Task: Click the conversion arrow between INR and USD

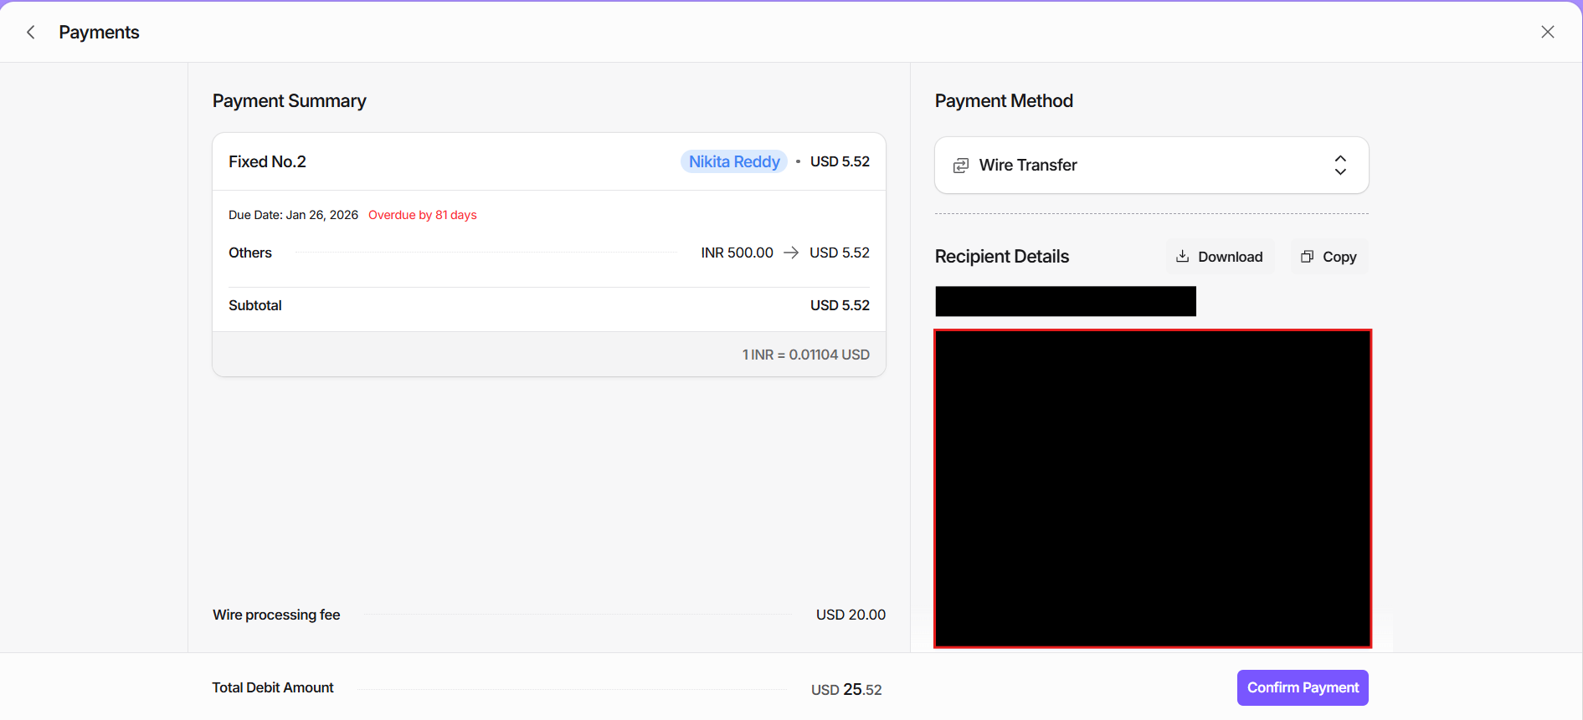Action: (791, 253)
